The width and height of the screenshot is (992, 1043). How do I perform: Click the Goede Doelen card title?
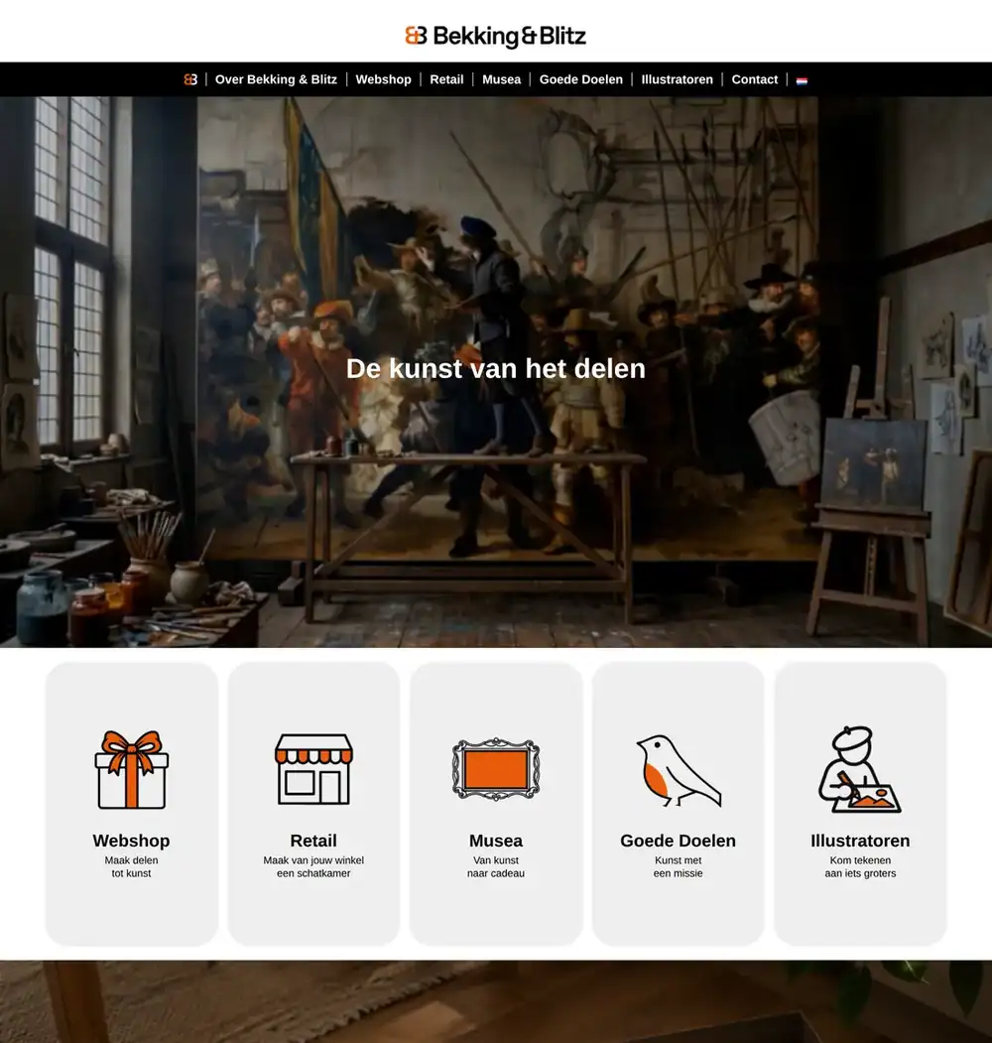pyautogui.click(x=679, y=841)
